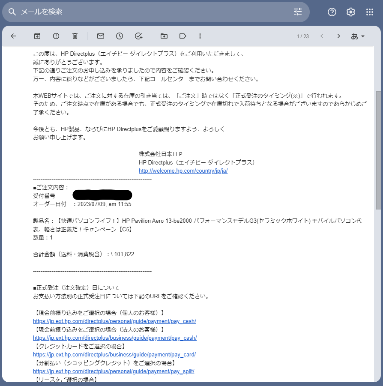Open more options three-dot menu
Screen dimensions: 383x386
click(x=200, y=36)
